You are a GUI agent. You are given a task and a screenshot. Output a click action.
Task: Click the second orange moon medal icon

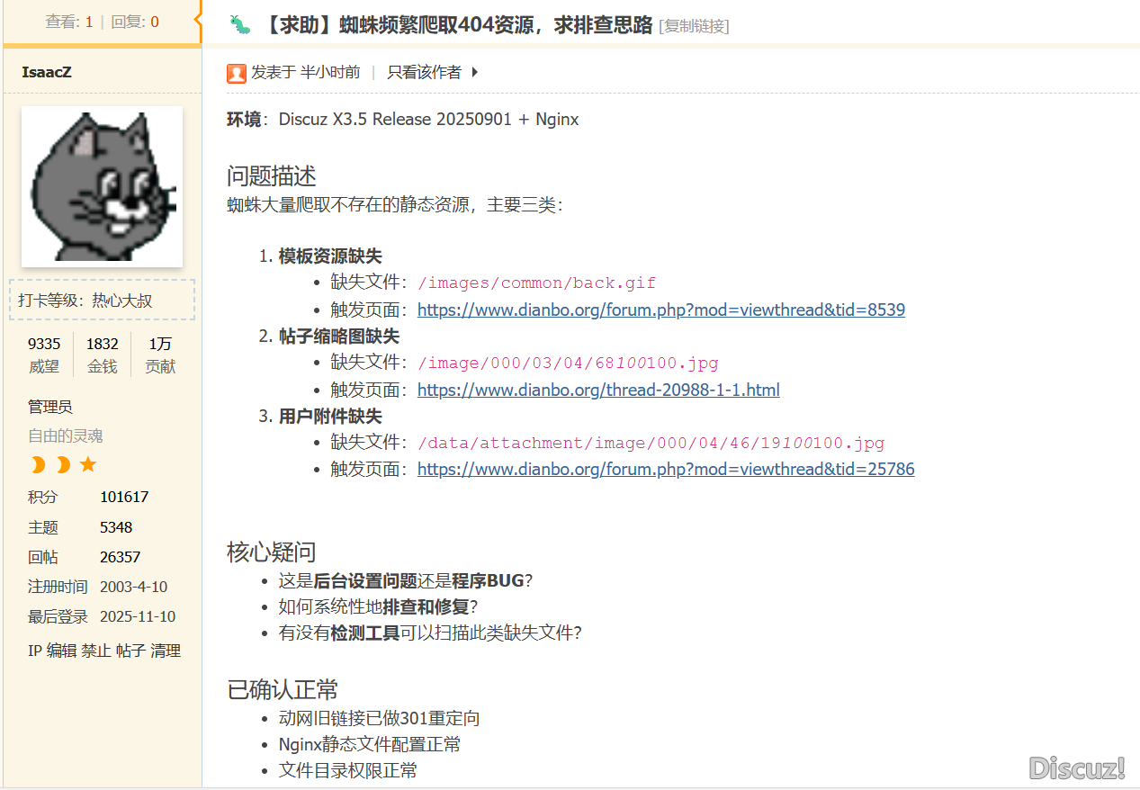[61, 465]
